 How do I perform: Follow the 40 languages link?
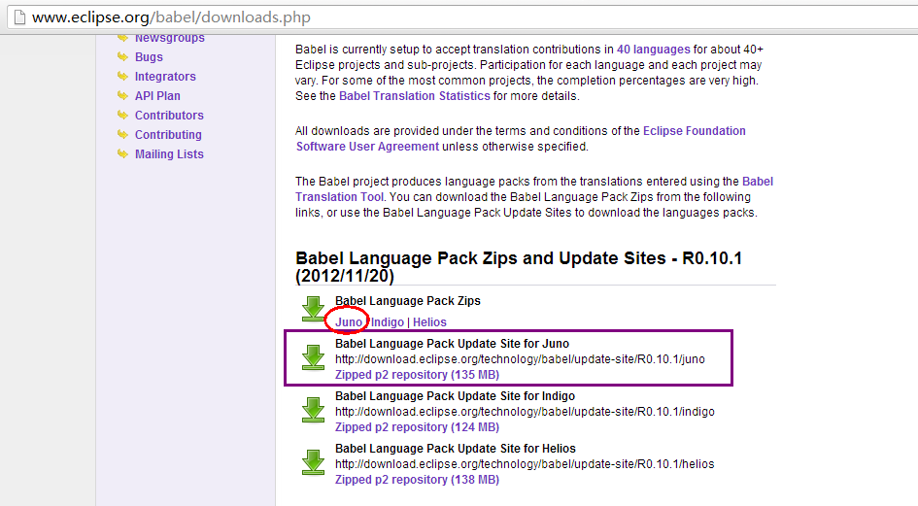654,50
